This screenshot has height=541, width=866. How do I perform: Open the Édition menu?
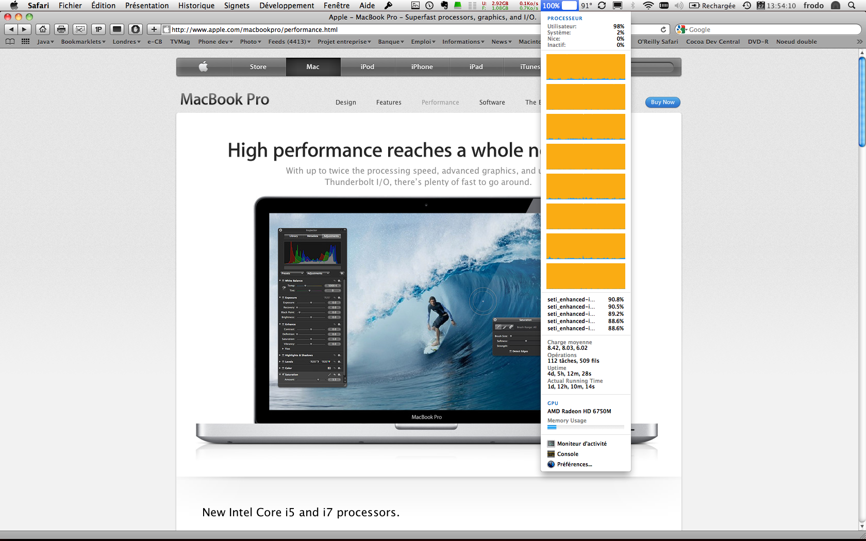point(103,6)
